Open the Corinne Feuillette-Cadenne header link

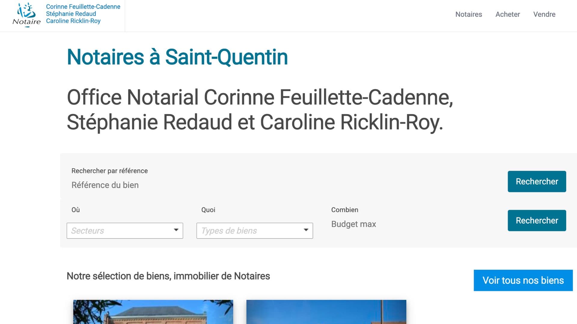[83, 14]
